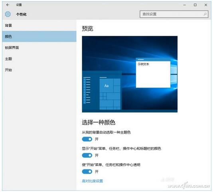Click the Settings gear icon
Image resolution: width=213 pixels, height=192 pixels.
pyautogui.click(x=8, y=14)
